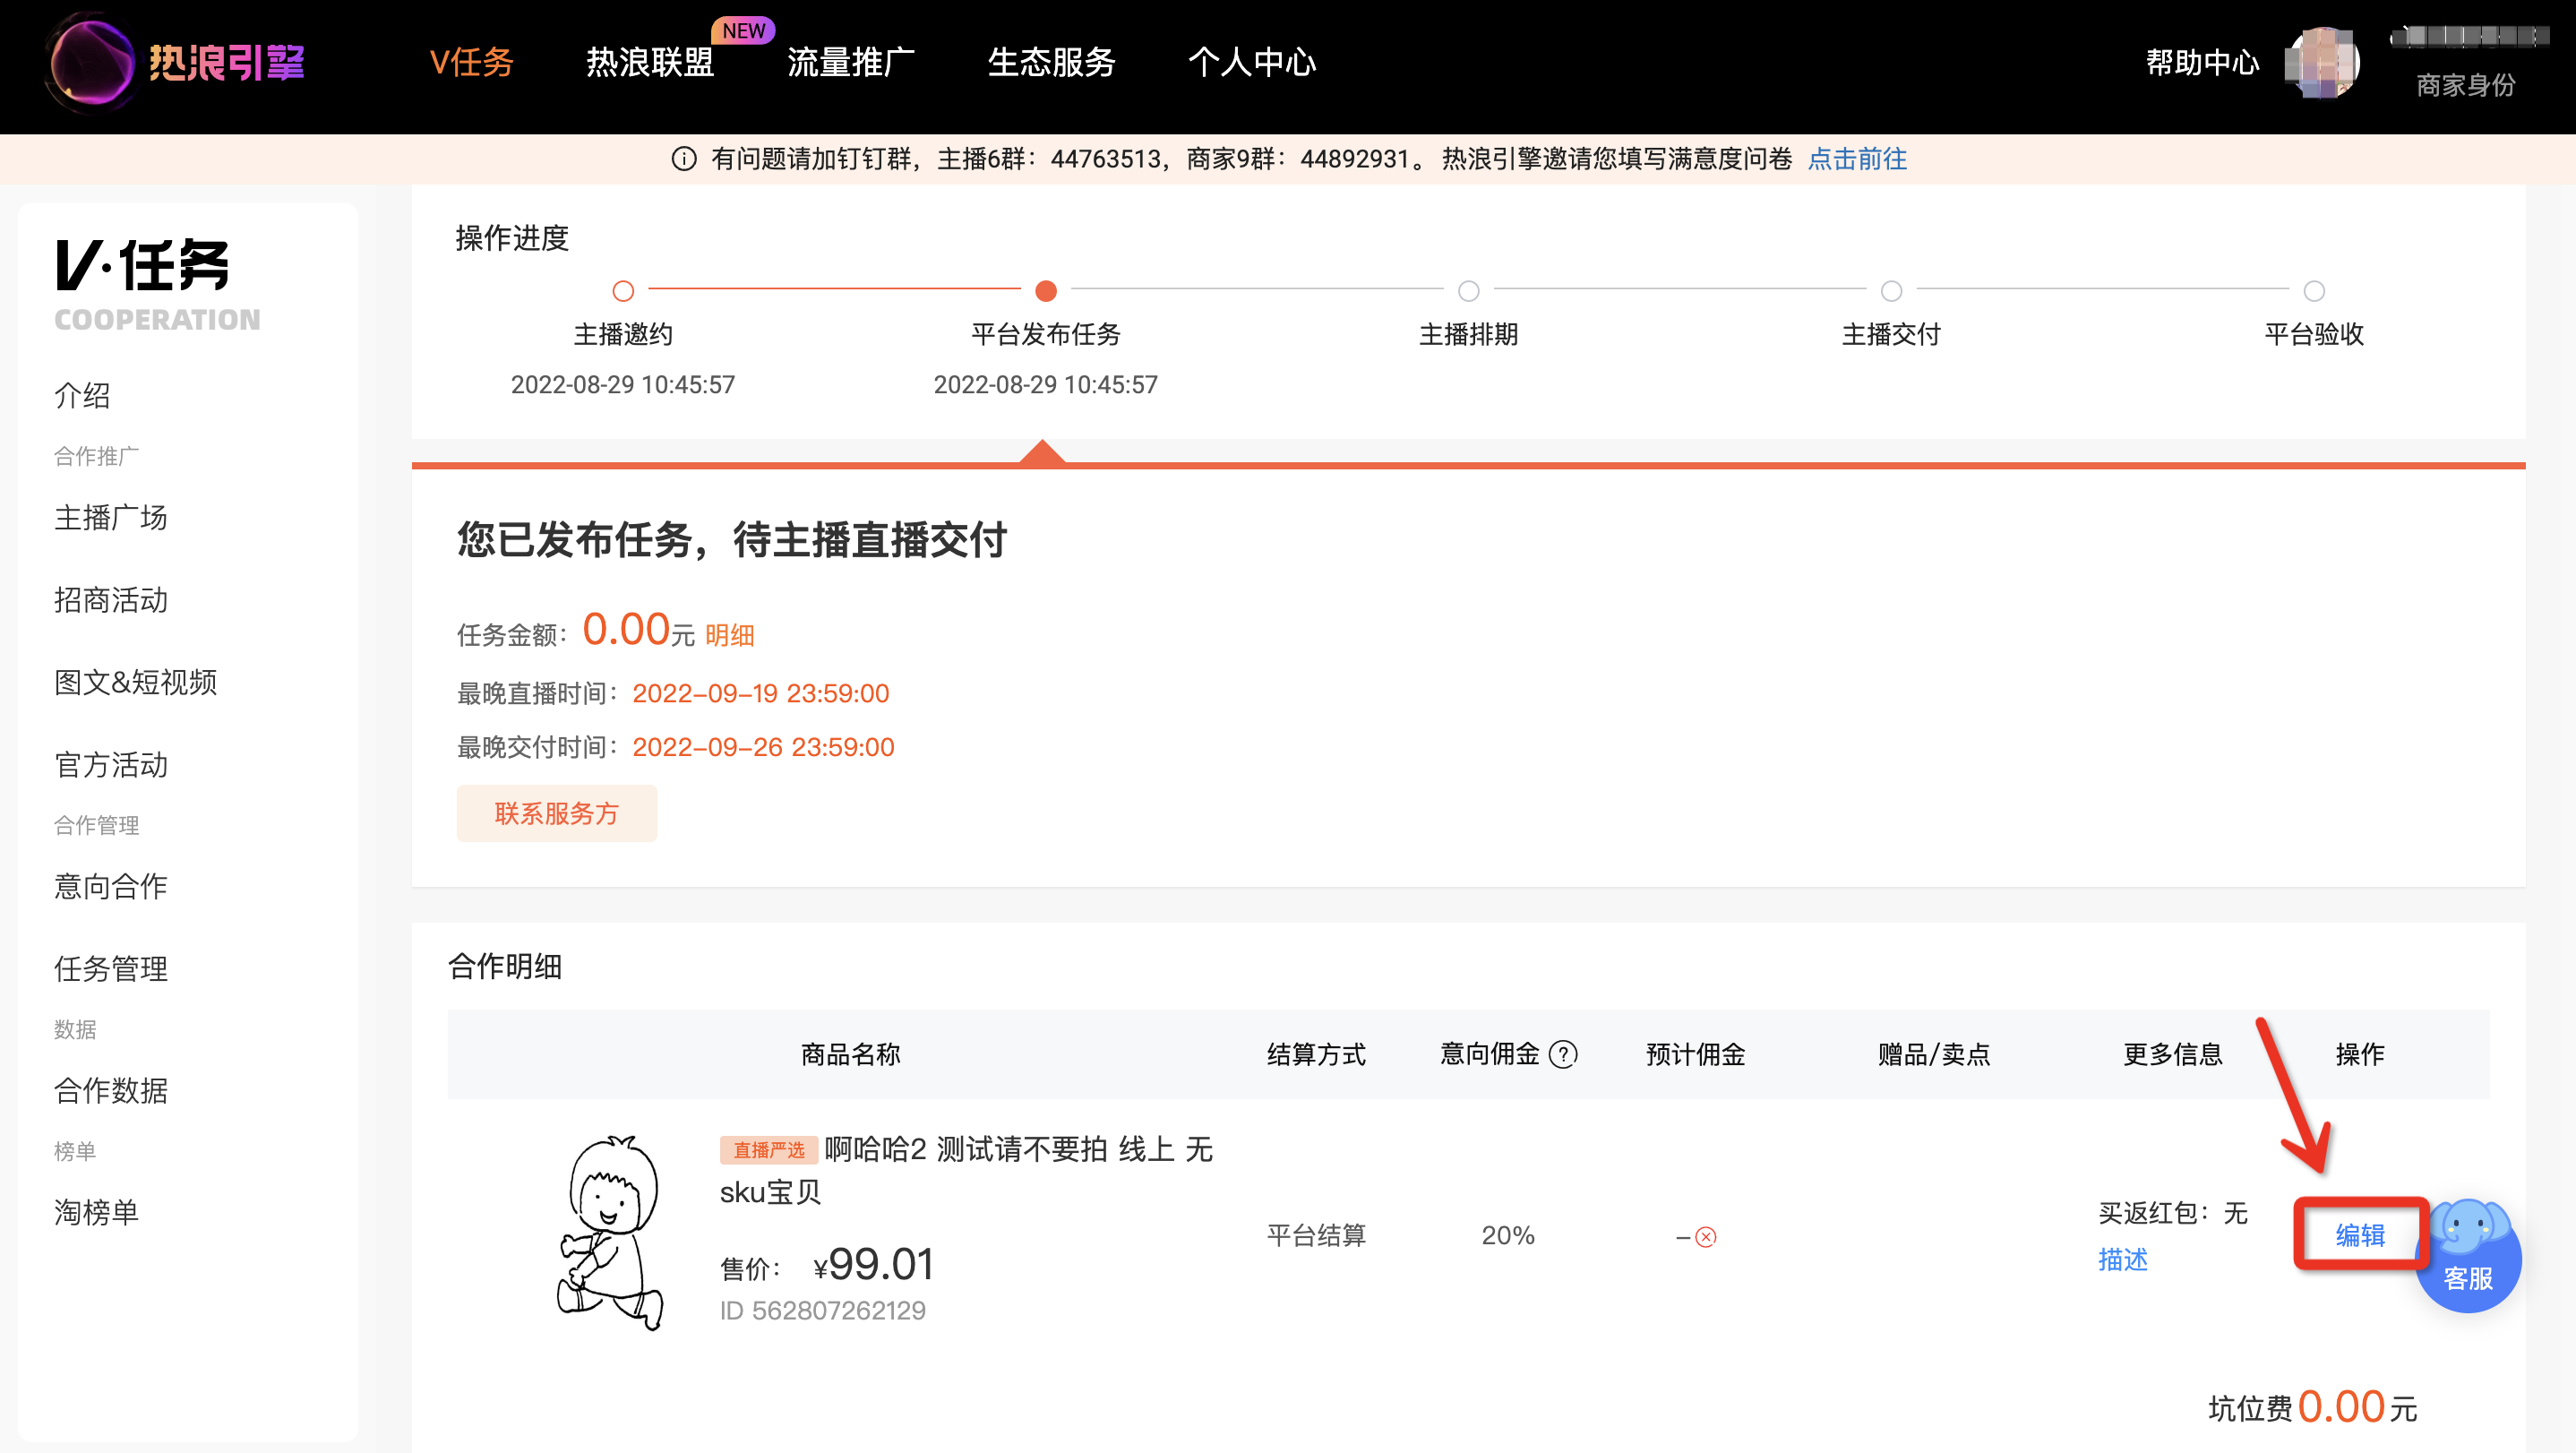Open 淘榜单 in the sidebar

[x=96, y=1212]
